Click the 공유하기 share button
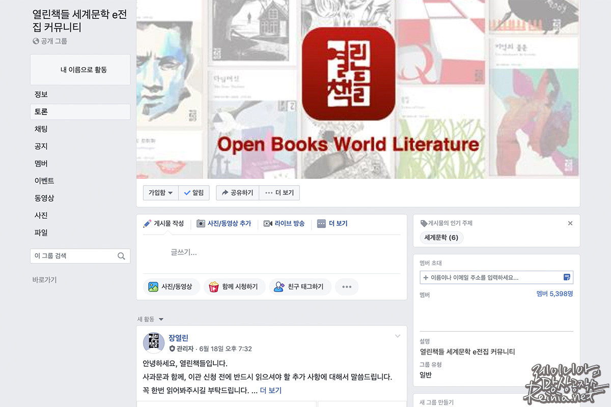Image resolution: width=611 pixels, height=407 pixels. click(x=237, y=193)
